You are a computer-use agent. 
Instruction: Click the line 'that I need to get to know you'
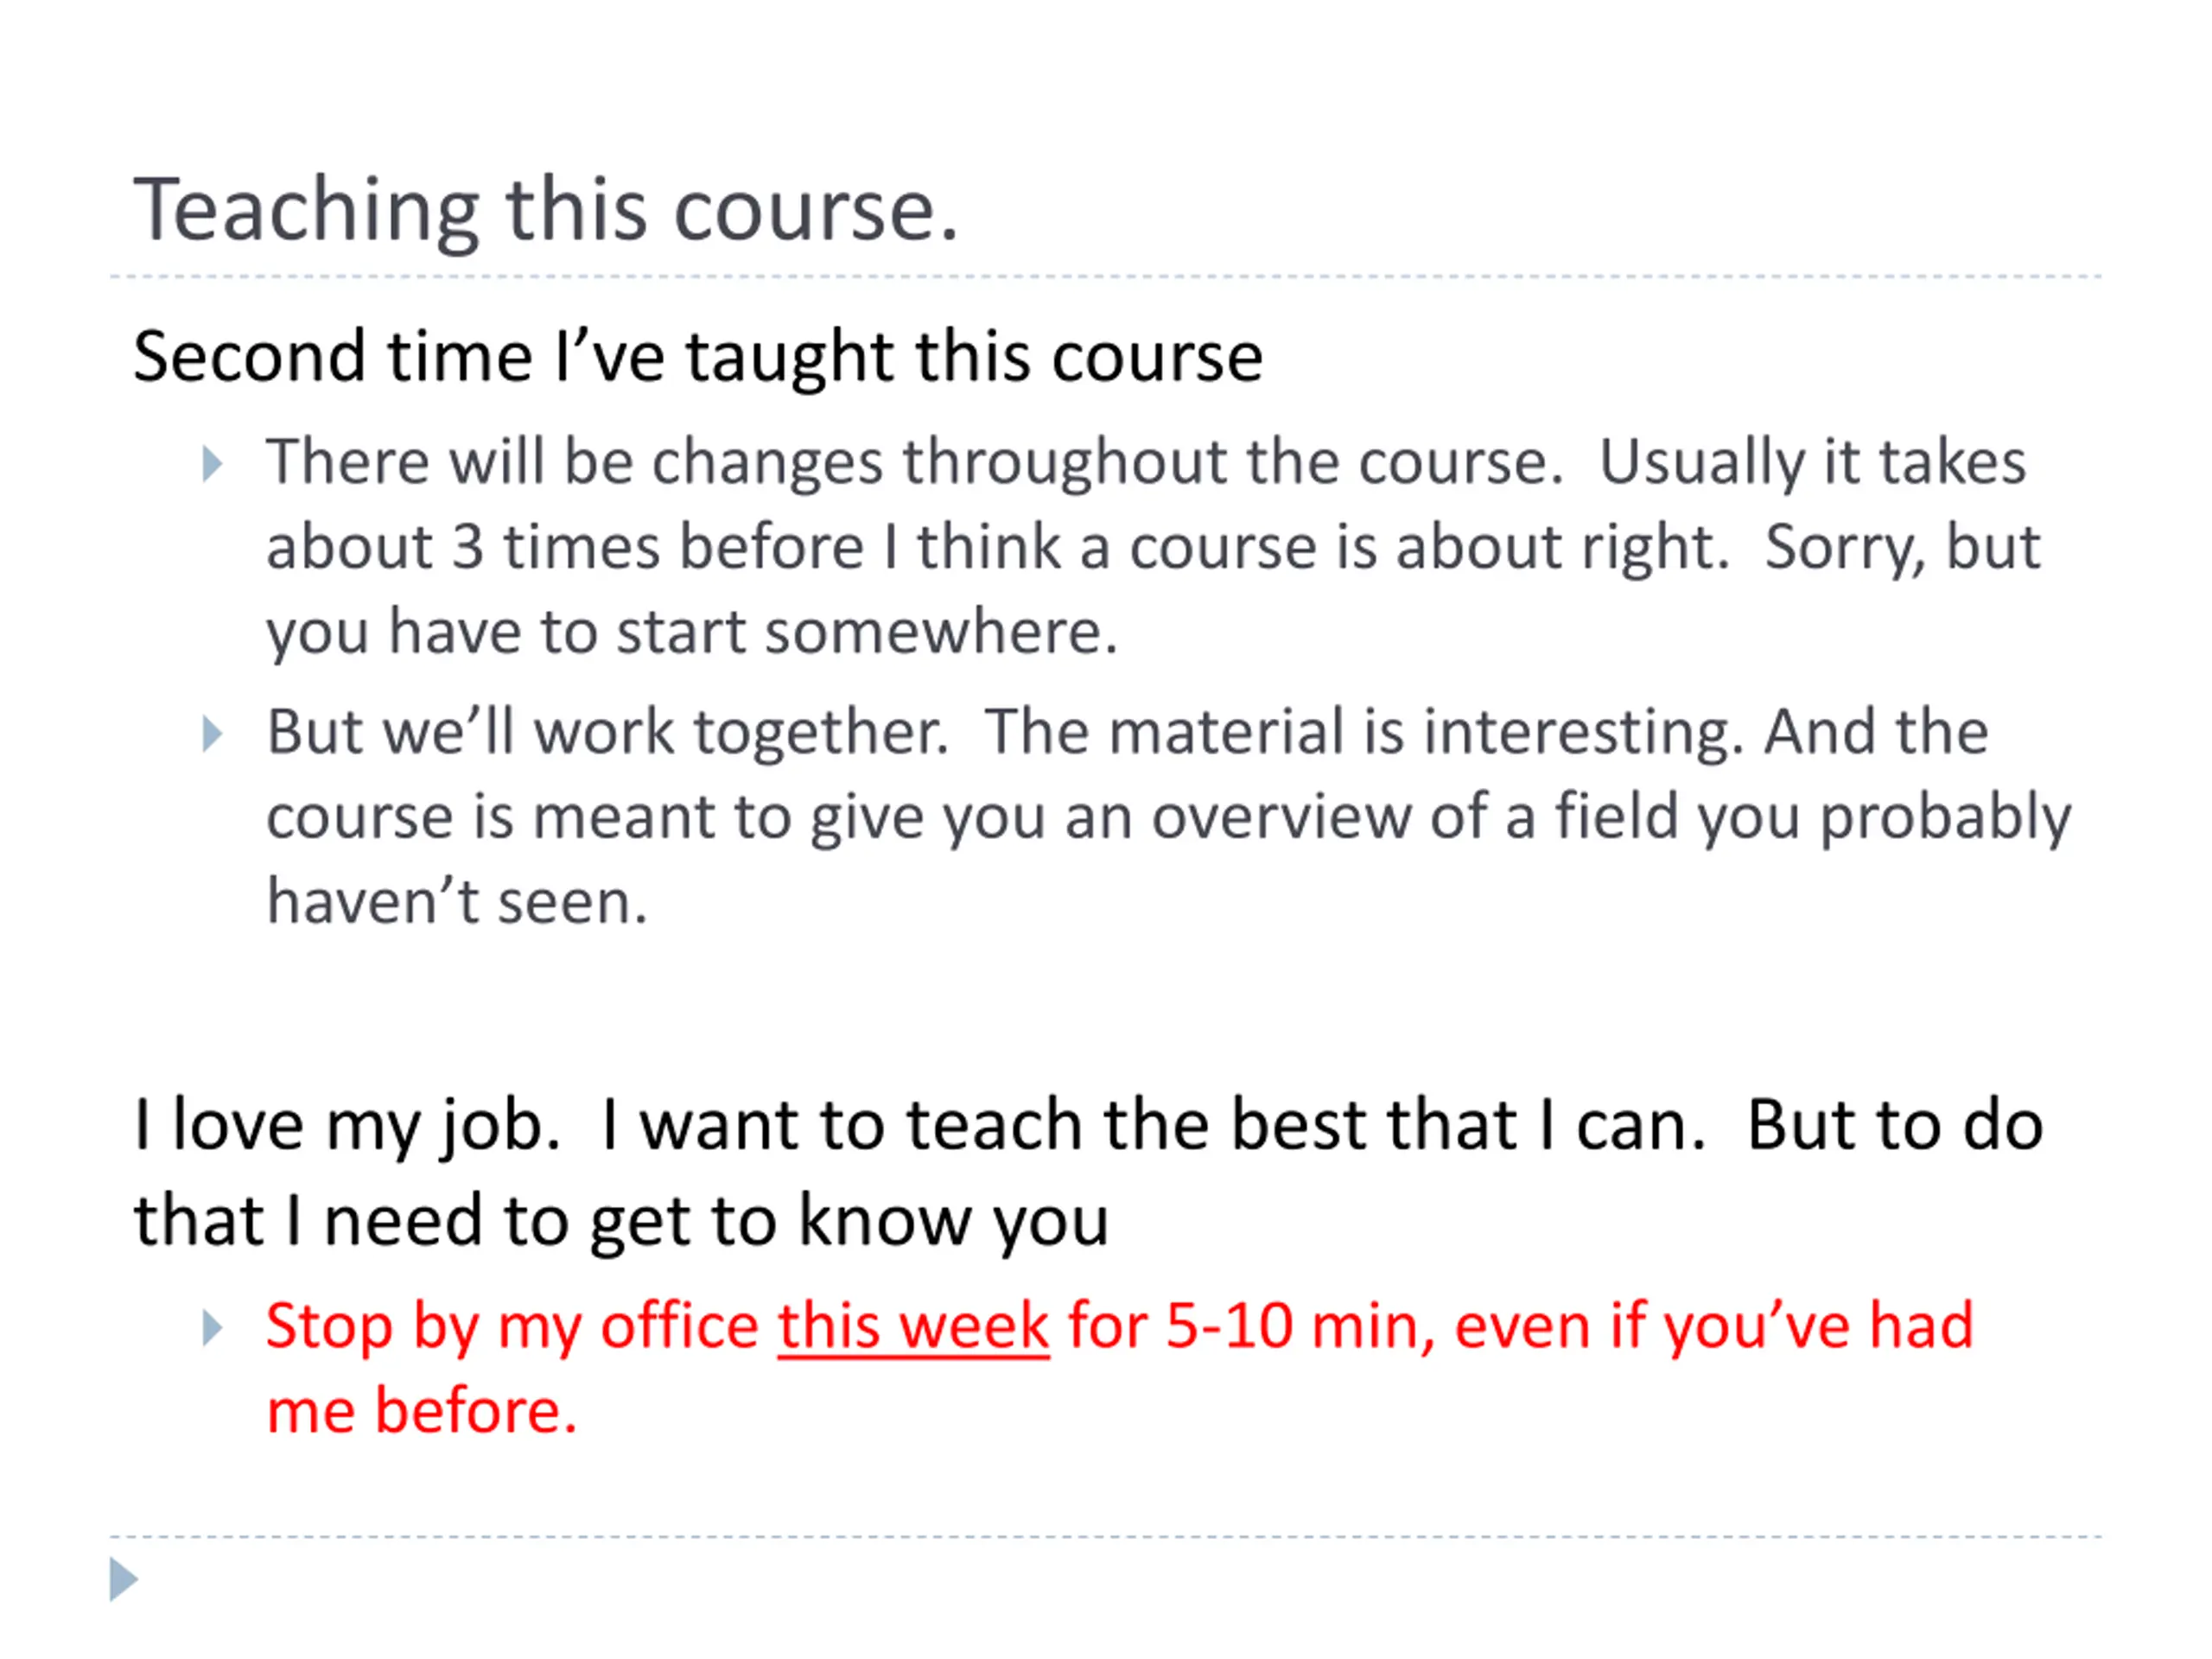coord(621,1222)
